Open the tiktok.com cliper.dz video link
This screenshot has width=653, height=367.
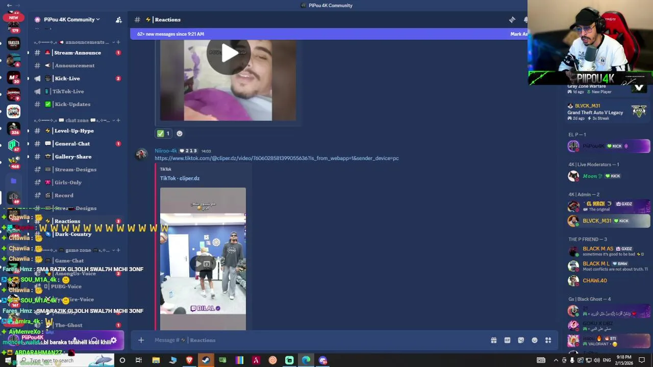click(x=277, y=159)
